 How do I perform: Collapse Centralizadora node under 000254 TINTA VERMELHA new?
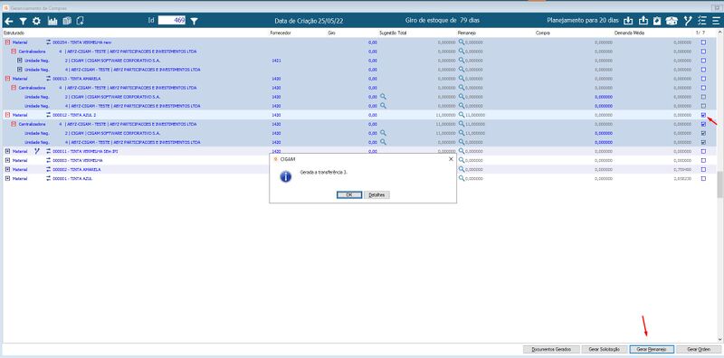[14, 52]
